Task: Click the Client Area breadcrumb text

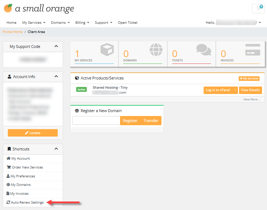Action: click(x=36, y=32)
